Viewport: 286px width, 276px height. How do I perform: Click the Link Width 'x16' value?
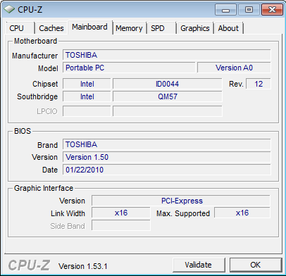pyautogui.click(x=121, y=213)
